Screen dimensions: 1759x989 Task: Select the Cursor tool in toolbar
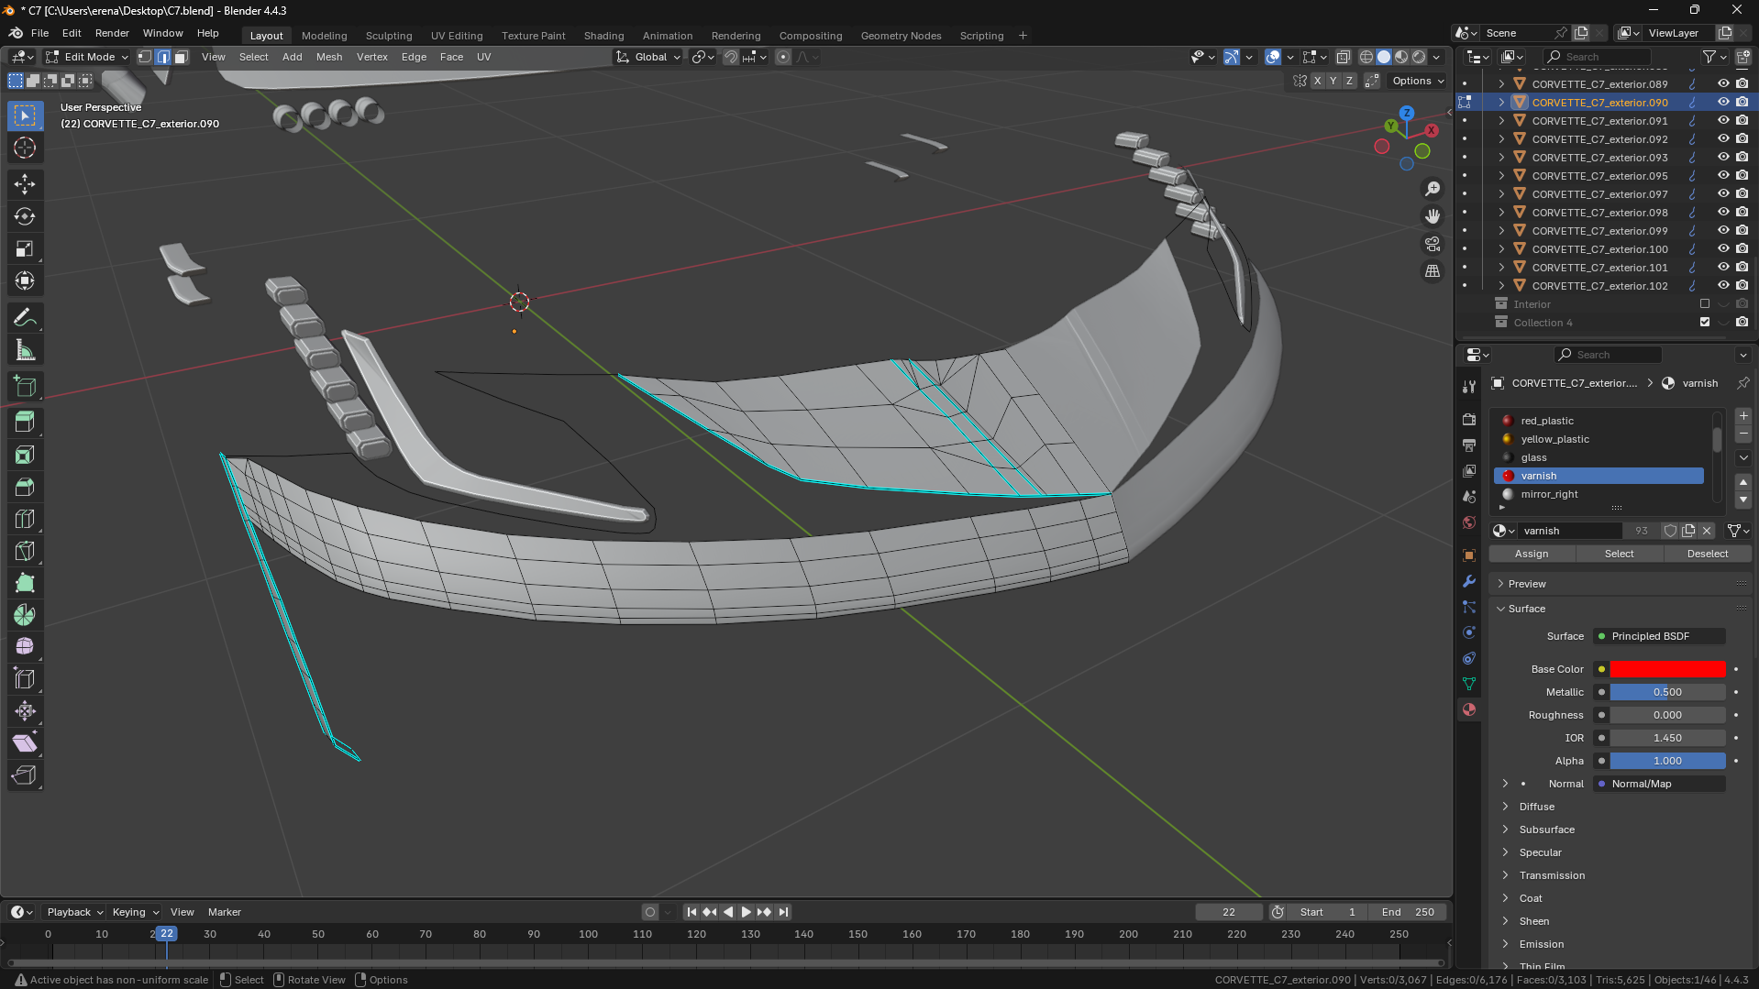click(25, 148)
